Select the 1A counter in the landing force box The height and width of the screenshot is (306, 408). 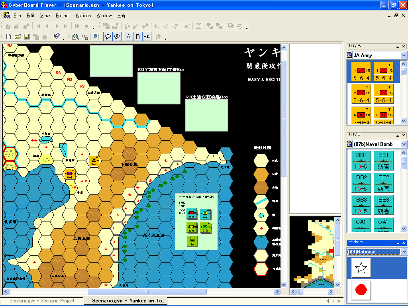pos(192,241)
